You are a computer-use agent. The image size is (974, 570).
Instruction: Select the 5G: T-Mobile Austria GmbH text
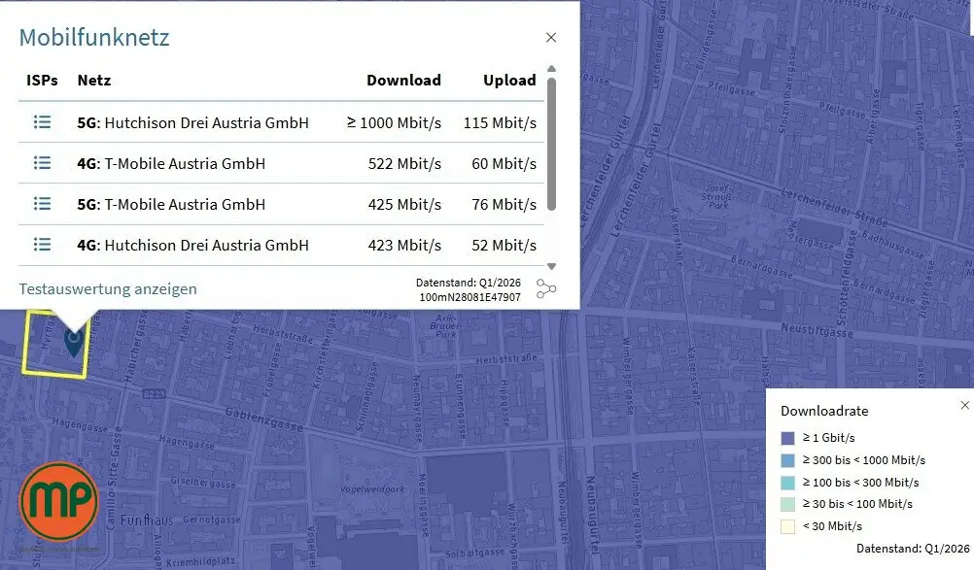coord(171,205)
